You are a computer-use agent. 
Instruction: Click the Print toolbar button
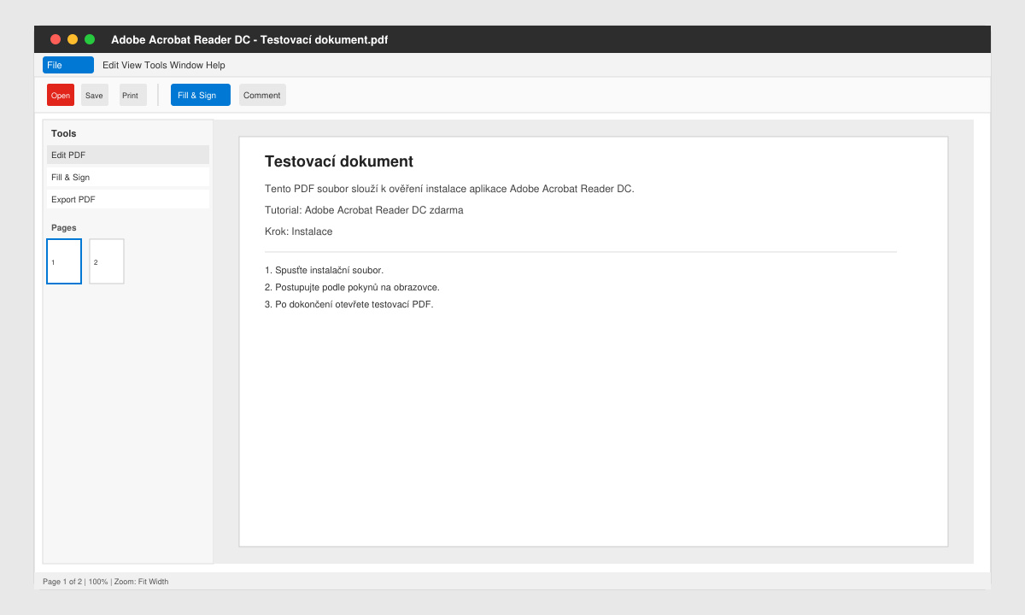(x=132, y=95)
